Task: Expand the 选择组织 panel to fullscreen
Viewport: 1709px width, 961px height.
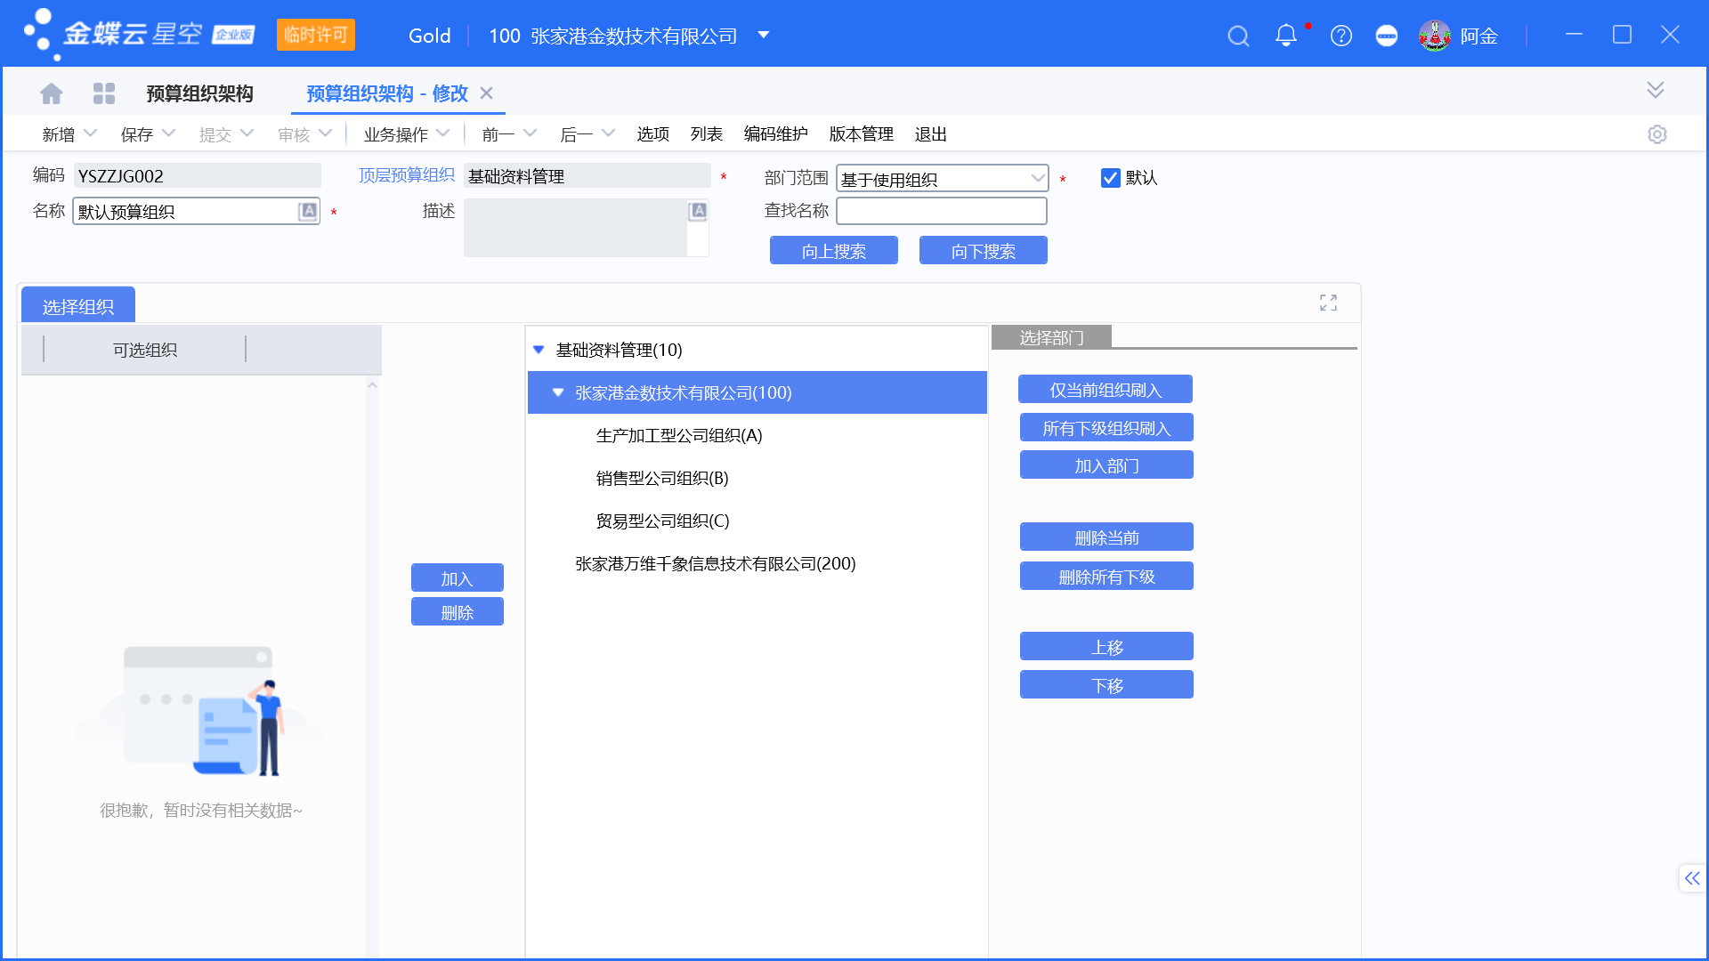Action: pos(1328,303)
